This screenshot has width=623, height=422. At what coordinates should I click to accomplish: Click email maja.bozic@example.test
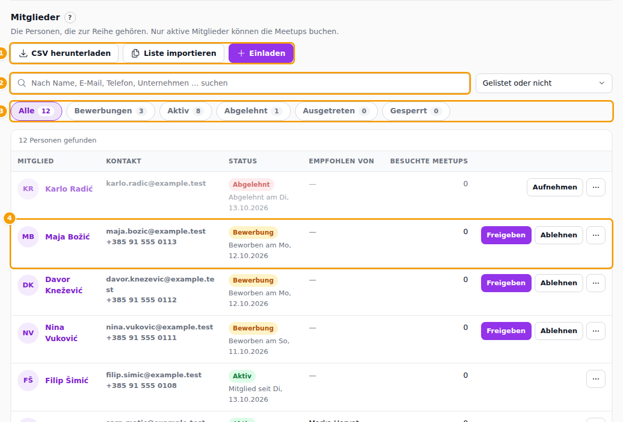point(156,231)
